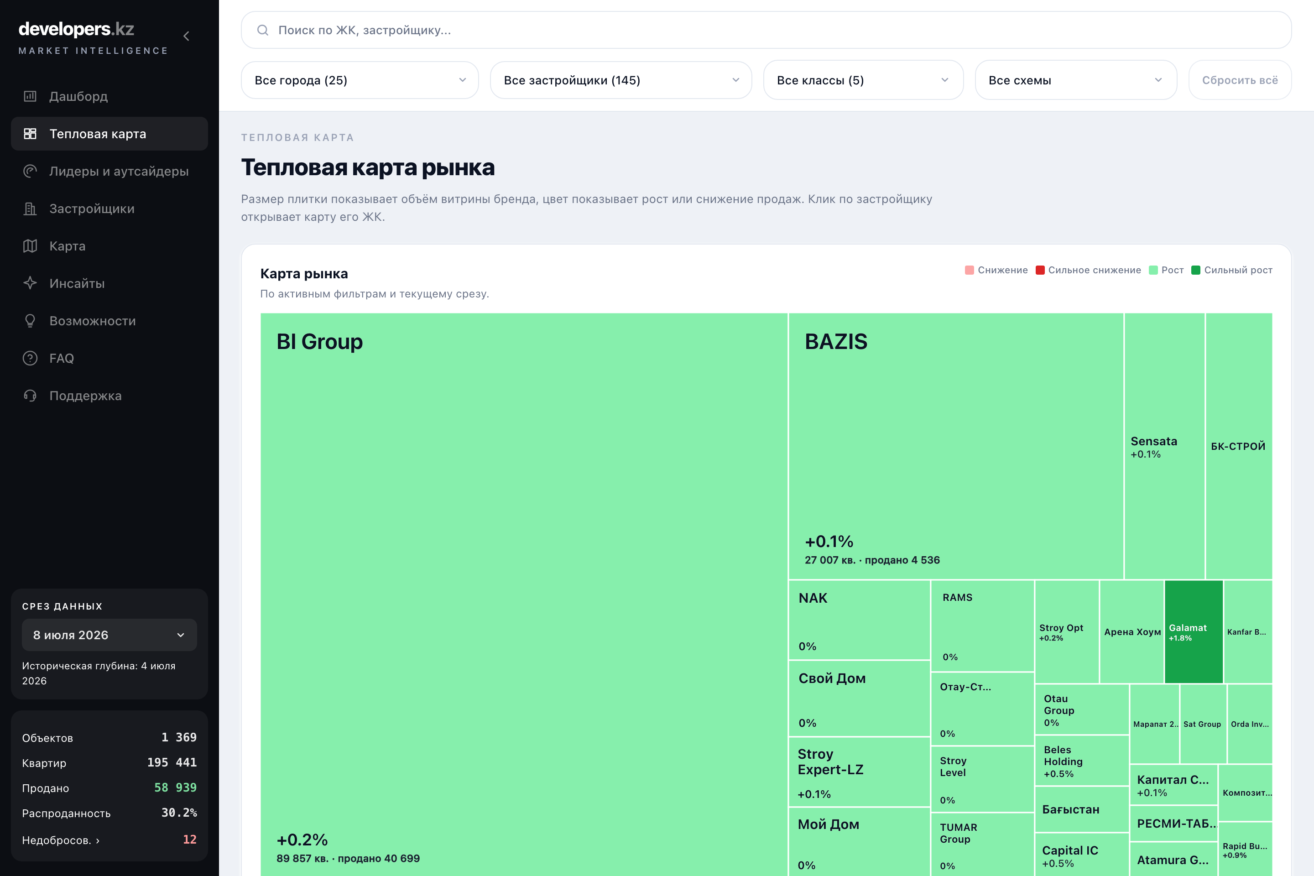Click the search magnifier icon

(263, 30)
